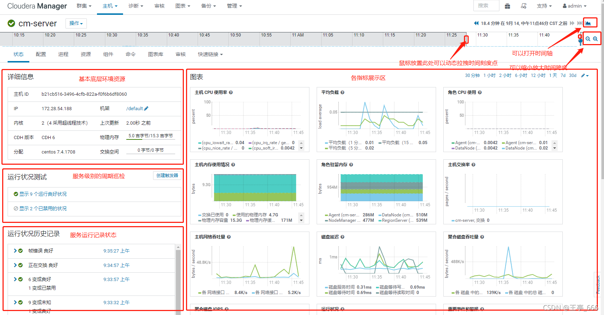The image size is (604, 315).
Task: Open help for 聚合磁盘吞吐量 chart
Action: [482, 237]
